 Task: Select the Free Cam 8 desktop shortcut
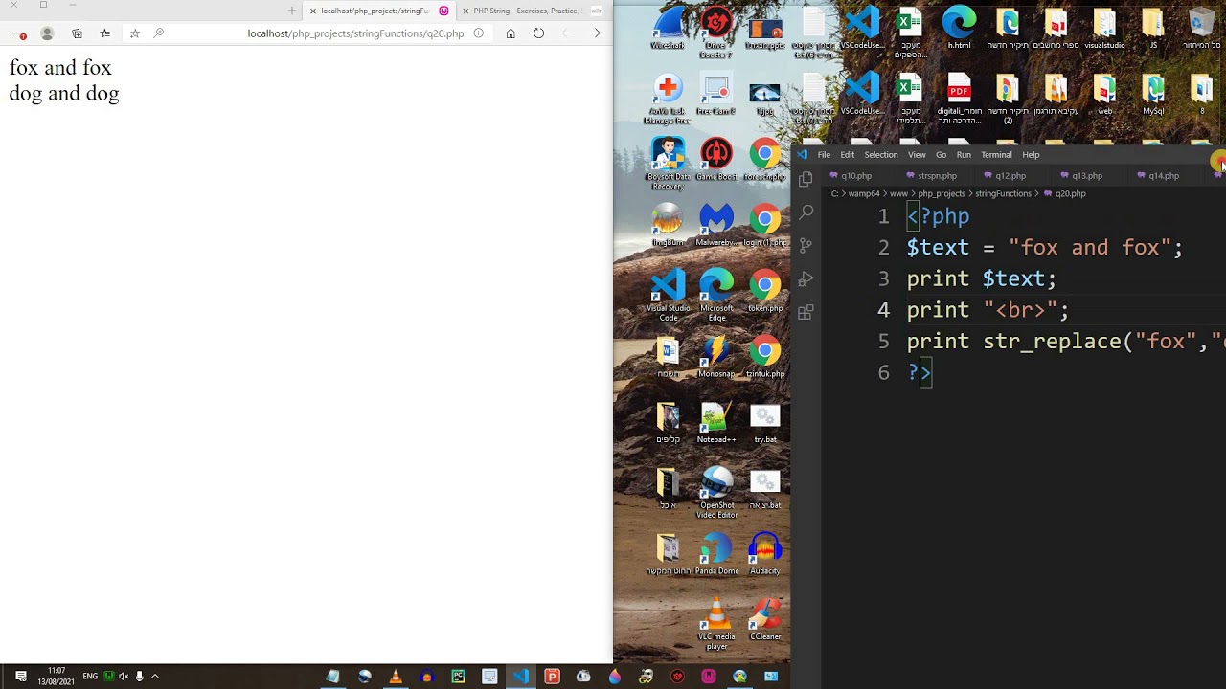(715, 95)
